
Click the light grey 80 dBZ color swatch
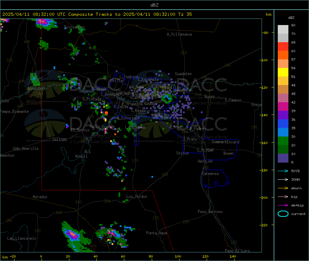(x=283, y=29)
